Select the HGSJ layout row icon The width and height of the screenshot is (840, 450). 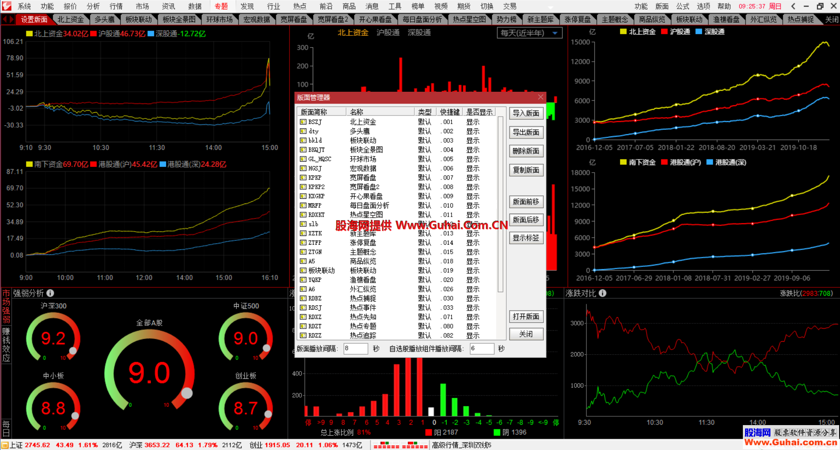pyautogui.click(x=303, y=168)
